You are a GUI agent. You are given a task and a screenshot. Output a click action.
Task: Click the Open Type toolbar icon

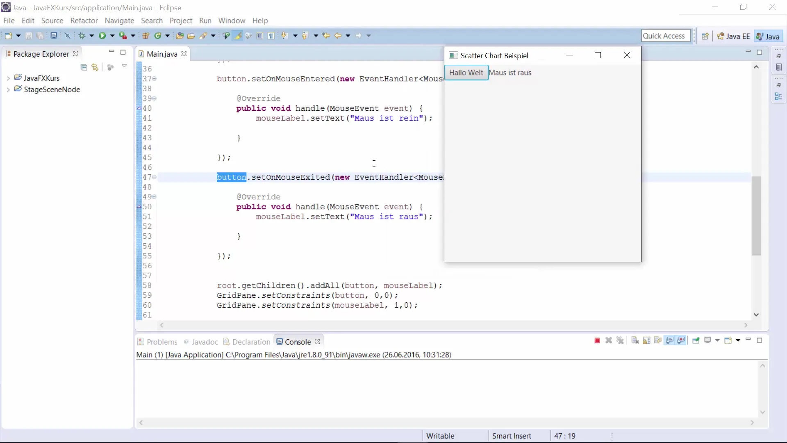pyautogui.click(x=180, y=36)
